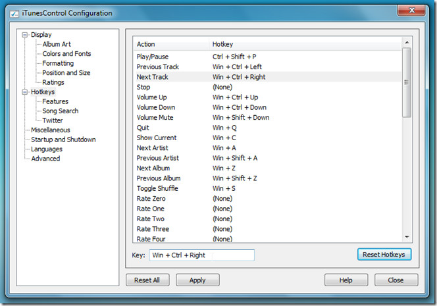This screenshot has height=306, width=437.
Task: Click the hotkey list scrollbar thumb
Action: (407, 82)
